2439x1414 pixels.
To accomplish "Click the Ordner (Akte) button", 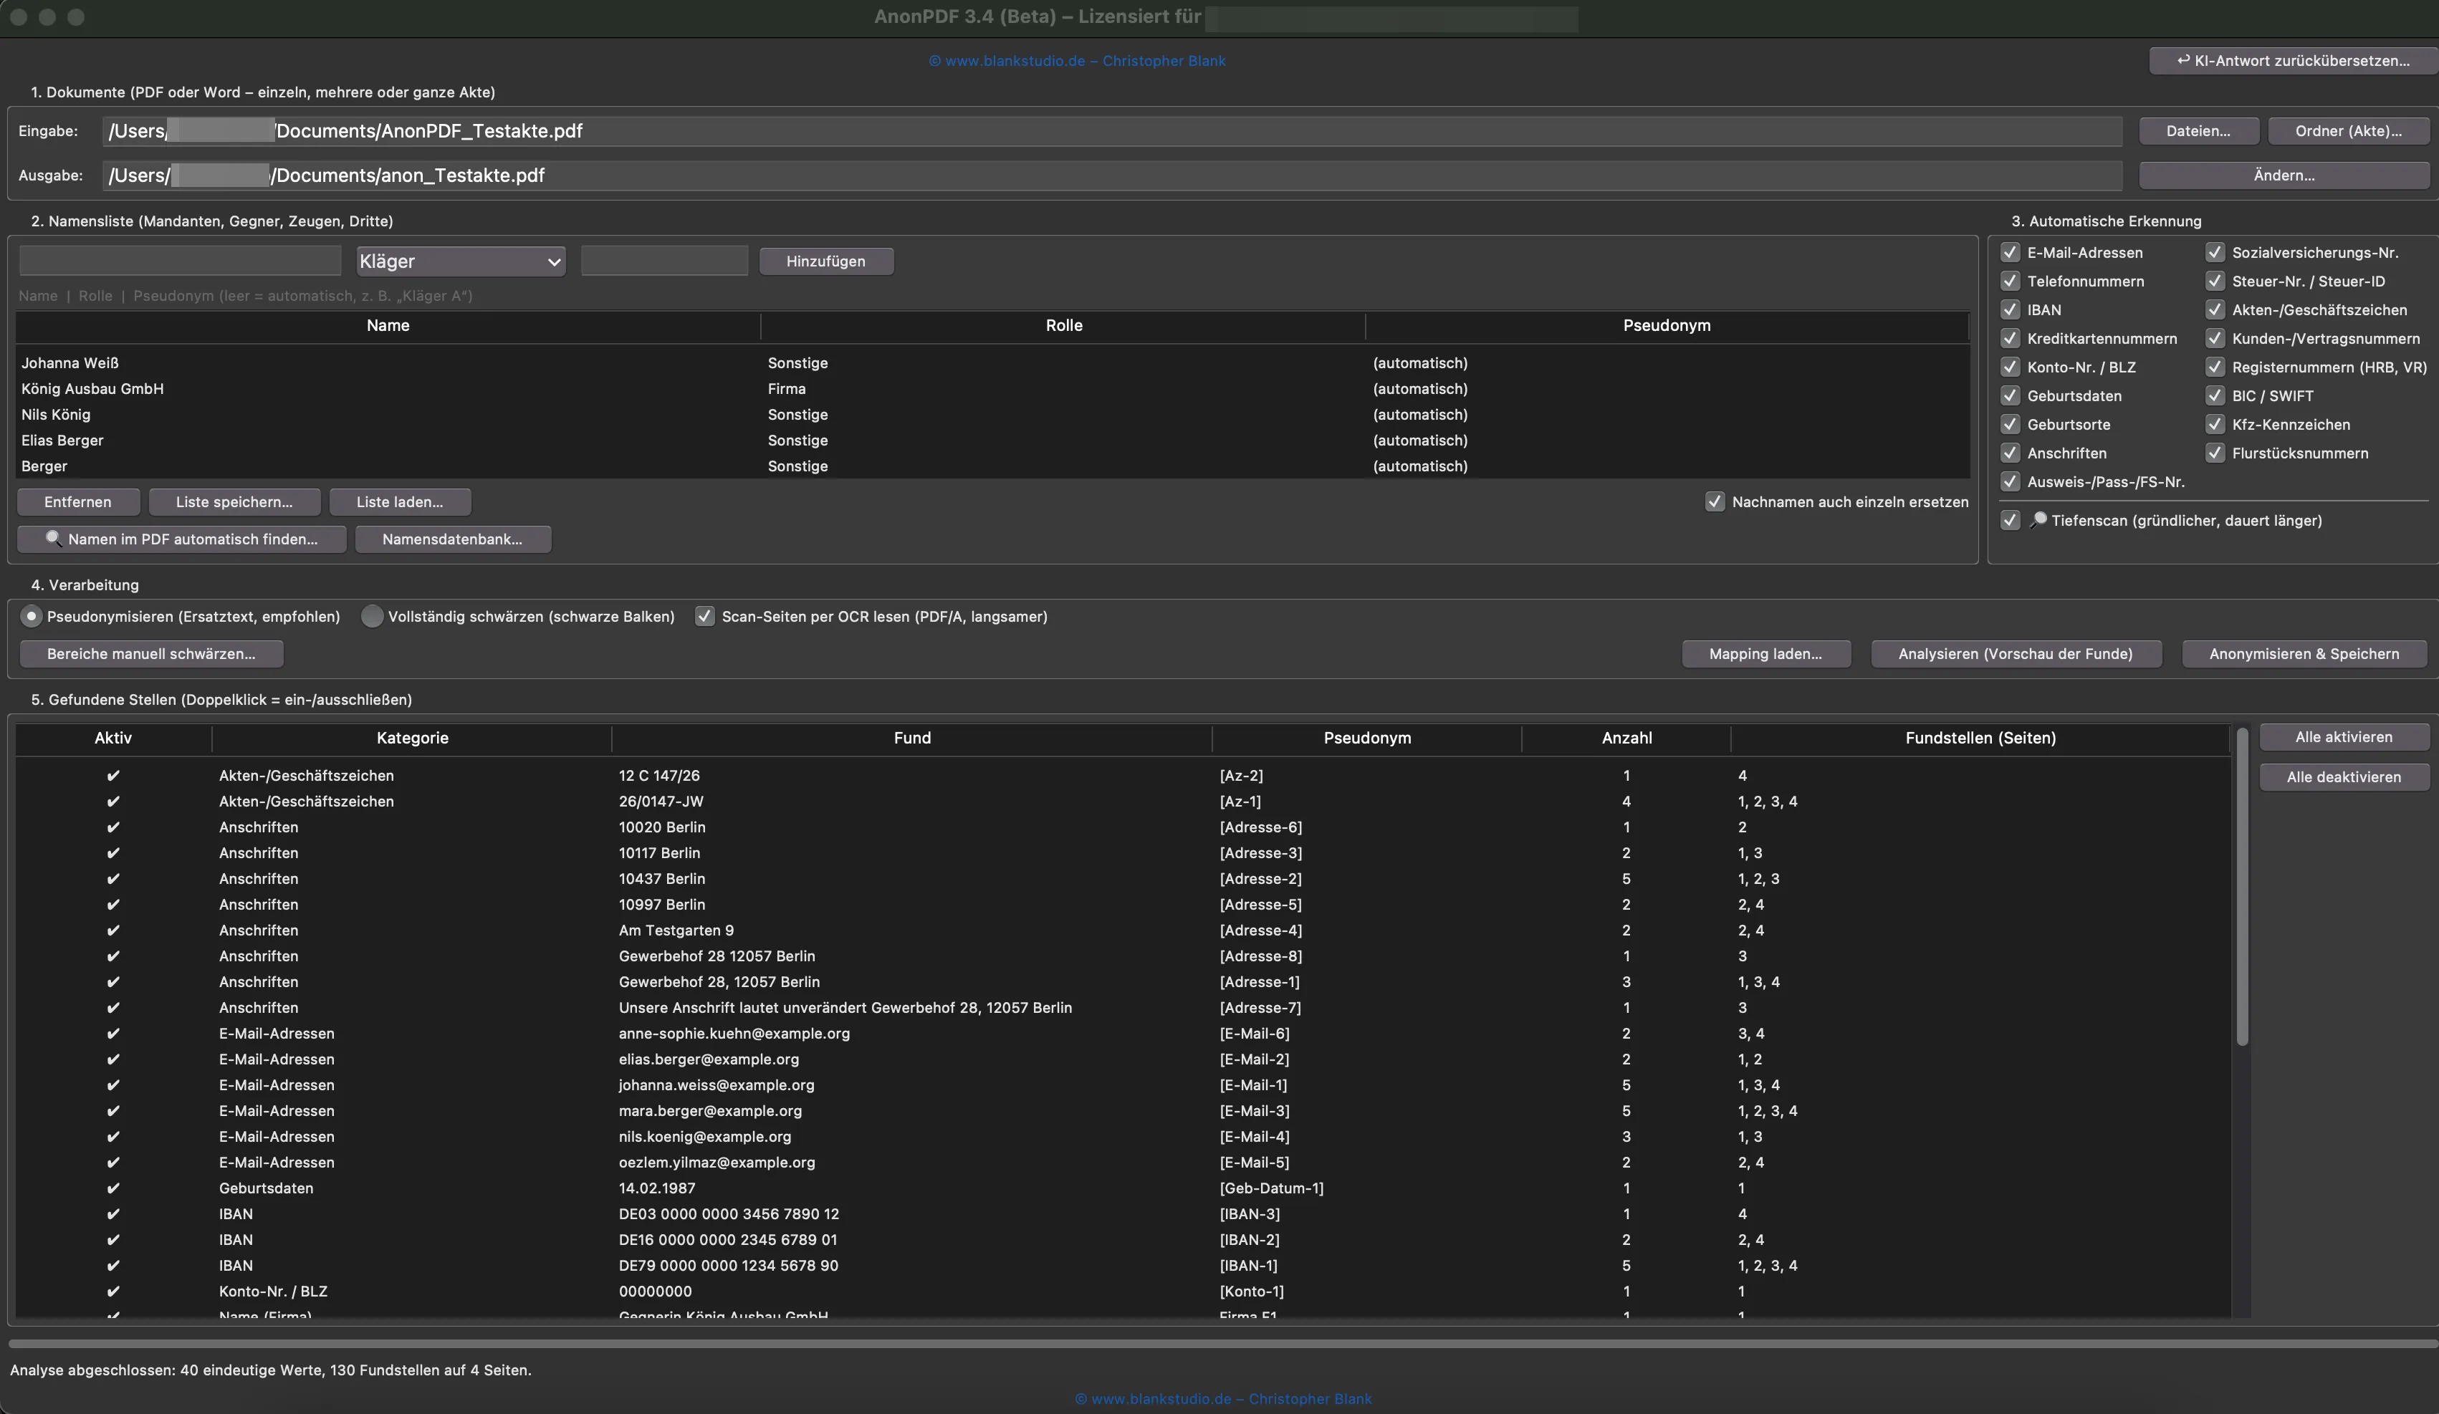I will (2348, 130).
